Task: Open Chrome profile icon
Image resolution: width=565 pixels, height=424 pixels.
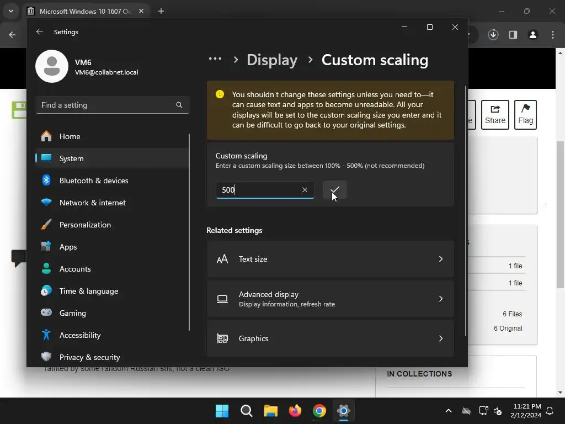Action: point(533,35)
